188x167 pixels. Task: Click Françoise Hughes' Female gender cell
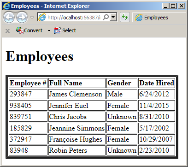pyautogui.click(x=122, y=139)
